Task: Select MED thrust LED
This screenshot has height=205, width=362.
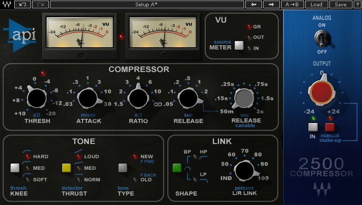Action: click(x=79, y=168)
